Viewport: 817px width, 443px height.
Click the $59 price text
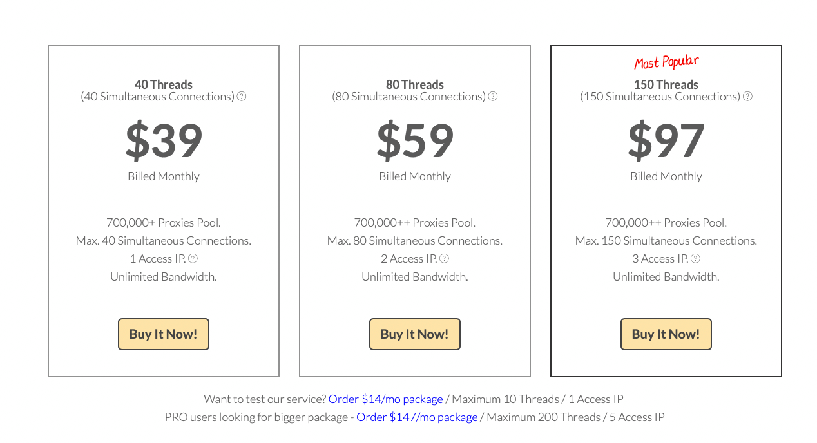(415, 140)
